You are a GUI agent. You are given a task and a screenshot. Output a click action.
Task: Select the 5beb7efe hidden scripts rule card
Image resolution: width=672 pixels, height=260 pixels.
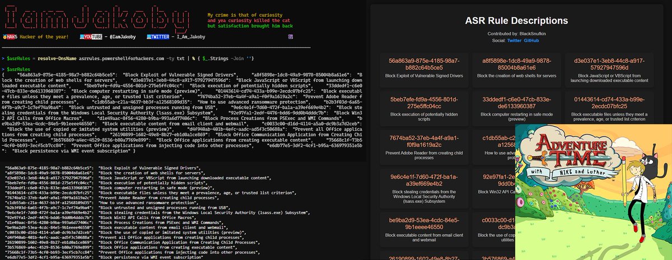[x=423, y=110]
